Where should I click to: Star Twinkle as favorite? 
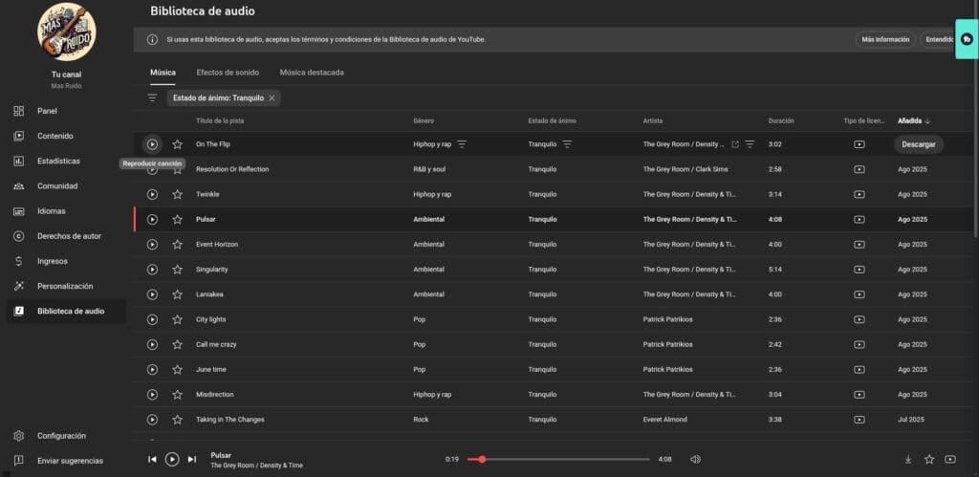177,194
